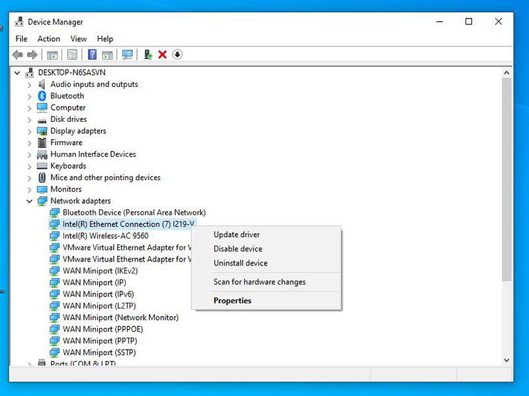Click the scrollbar down arrow
This screenshot has height=396, width=529.
(507, 360)
